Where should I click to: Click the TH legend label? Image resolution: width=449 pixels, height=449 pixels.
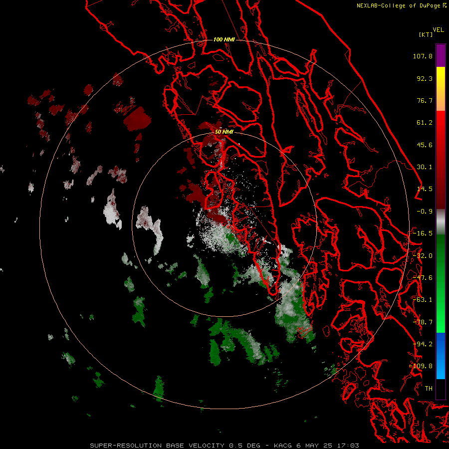429,389
